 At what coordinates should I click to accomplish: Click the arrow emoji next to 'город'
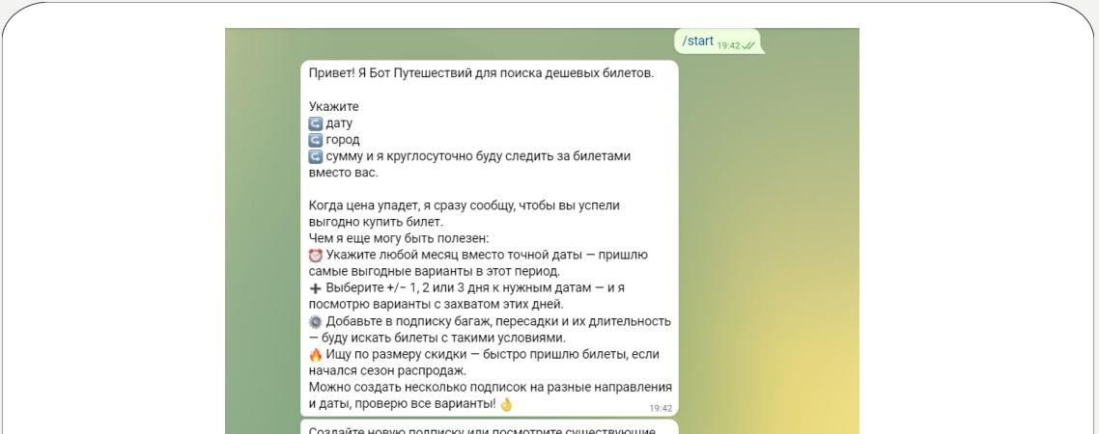(316, 140)
